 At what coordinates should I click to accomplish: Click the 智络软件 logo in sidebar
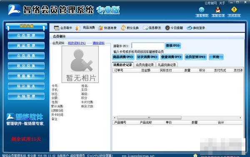pyautogui.click(x=25, y=119)
